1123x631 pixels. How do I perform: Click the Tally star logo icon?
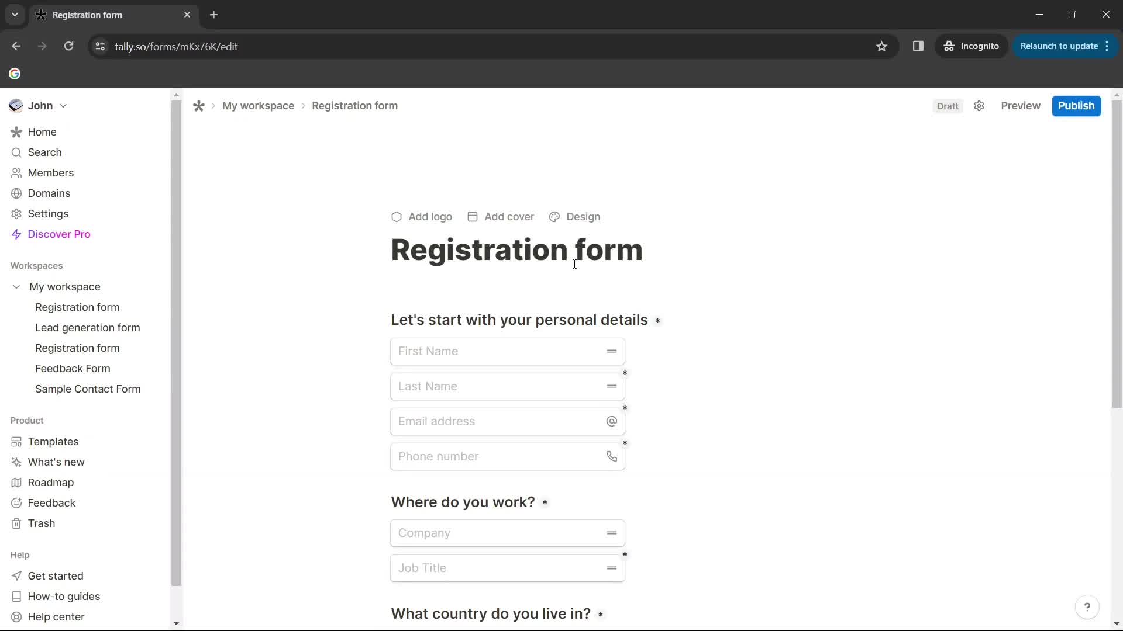tap(198, 106)
